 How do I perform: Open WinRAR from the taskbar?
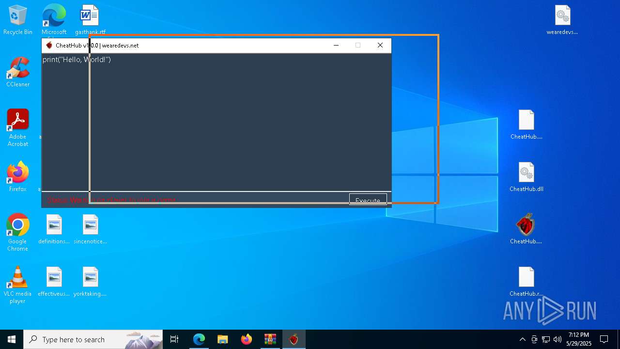[270, 339]
